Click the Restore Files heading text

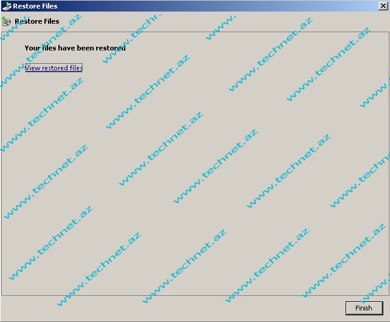tap(37, 21)
